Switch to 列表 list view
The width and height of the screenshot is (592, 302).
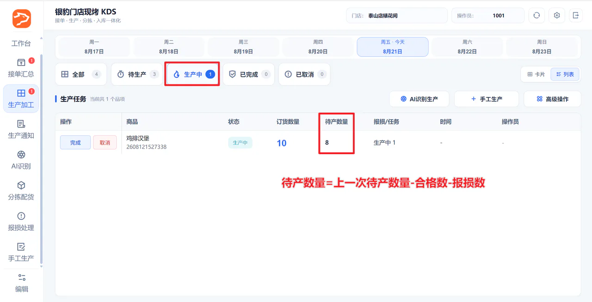[x=565, y=74]
